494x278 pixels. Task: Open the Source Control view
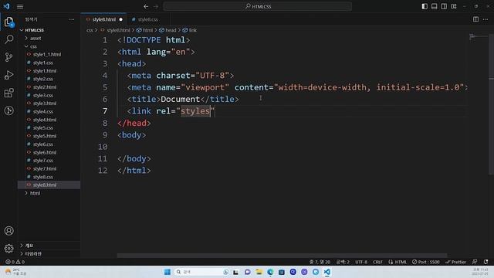pyautogui.click(x=8, y=57)
